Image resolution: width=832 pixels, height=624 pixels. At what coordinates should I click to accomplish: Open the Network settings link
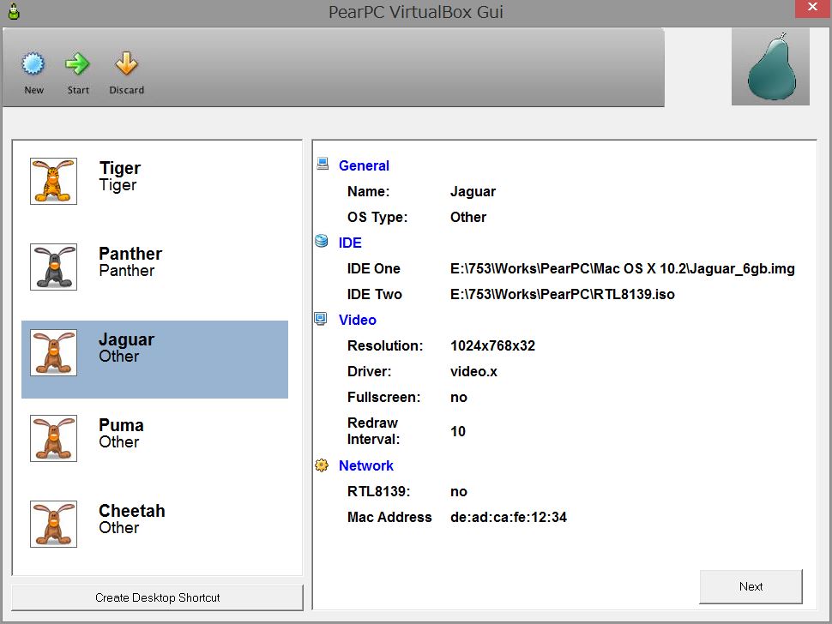(x=366, y=466)
